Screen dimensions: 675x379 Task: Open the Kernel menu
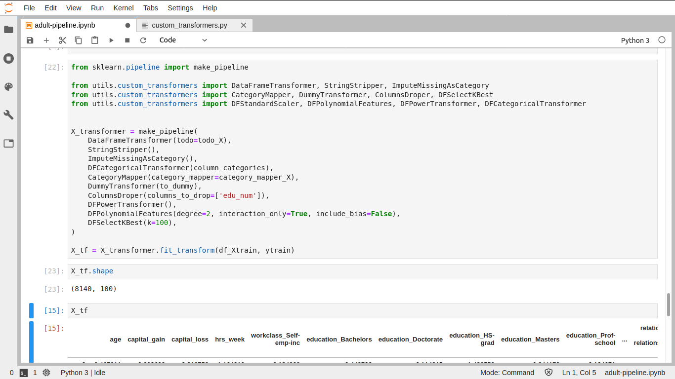[124, 7]
